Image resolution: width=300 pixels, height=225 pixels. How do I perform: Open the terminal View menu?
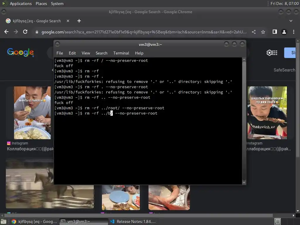pyautogui.click(x=86, y=53)
